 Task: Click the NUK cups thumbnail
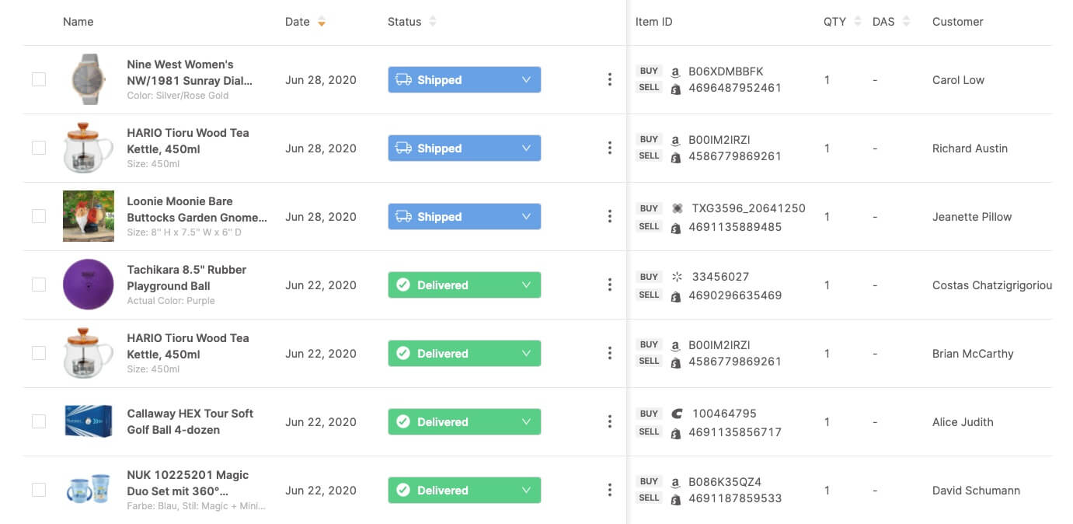click(x=88, y=490)
